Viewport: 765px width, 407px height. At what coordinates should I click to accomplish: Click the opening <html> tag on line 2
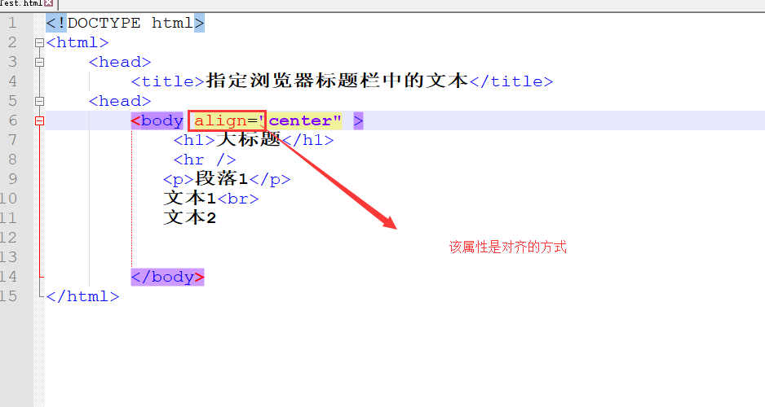pyautogui.click(x=77, y=43)
